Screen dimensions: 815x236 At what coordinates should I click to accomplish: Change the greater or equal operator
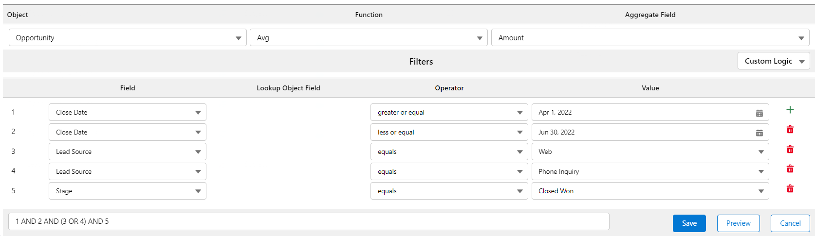click(x=449, y=113)
